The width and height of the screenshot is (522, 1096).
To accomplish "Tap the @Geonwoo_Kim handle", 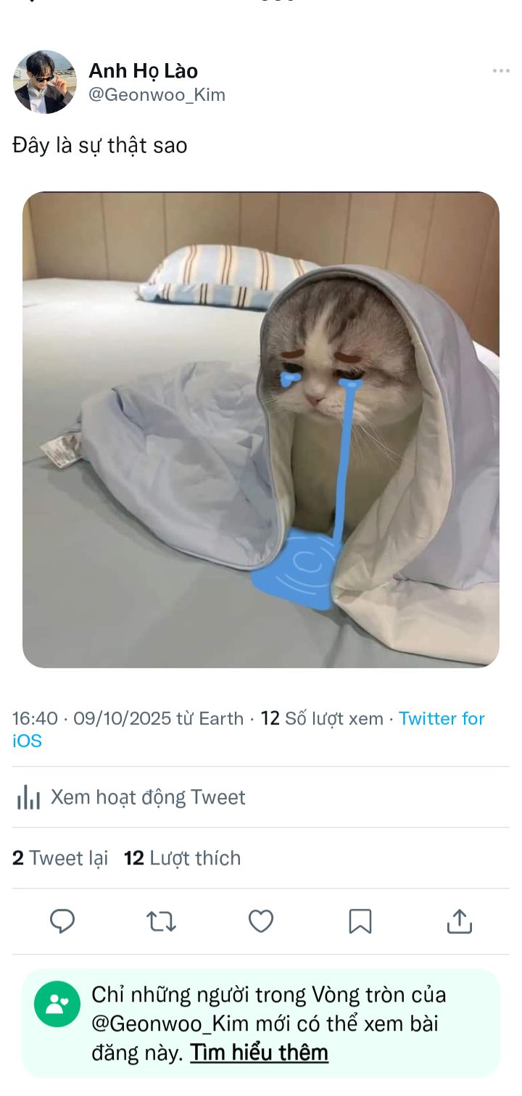I will (157, 95).
